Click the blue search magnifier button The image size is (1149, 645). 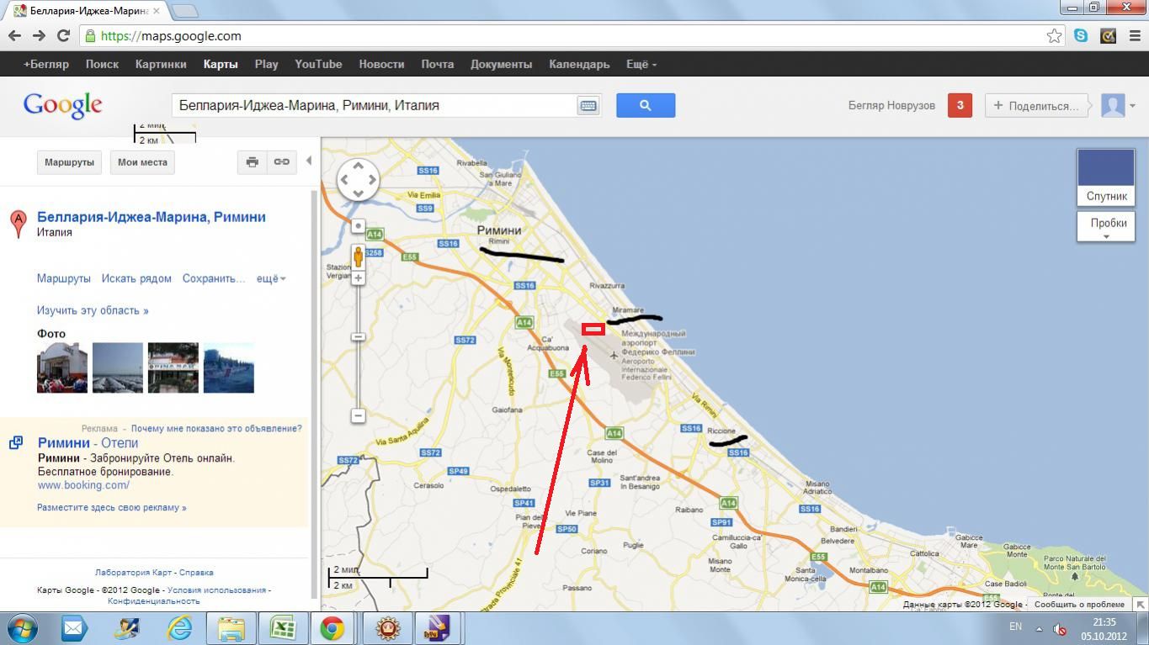[646, 105]
